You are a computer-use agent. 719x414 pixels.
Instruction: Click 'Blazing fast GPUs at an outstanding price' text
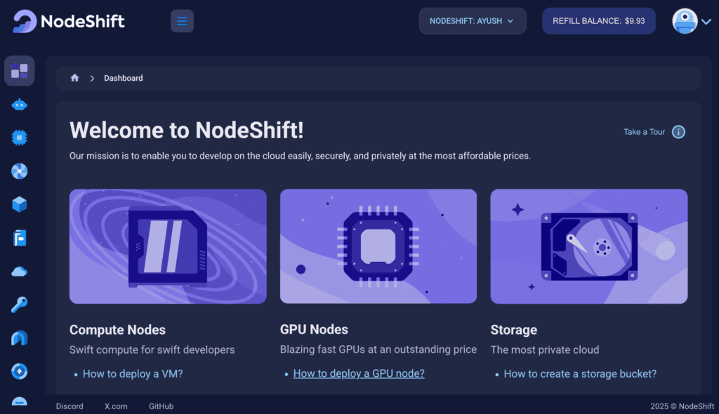coord(378,349)
